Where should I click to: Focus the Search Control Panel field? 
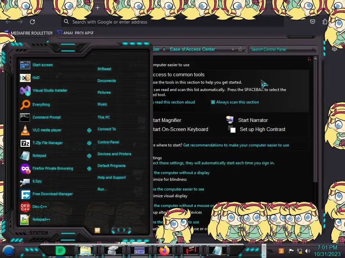283,49
